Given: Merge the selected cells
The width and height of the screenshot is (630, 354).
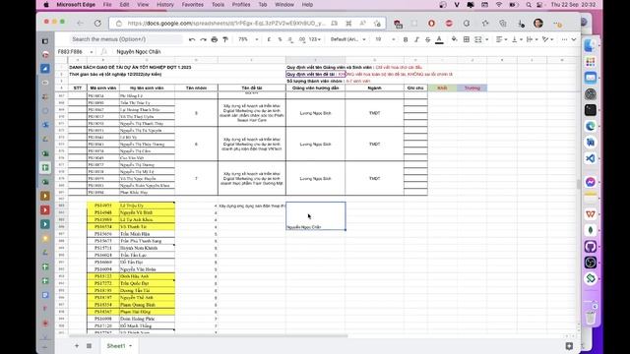Looking at the screenshot, I should (477, 39).
